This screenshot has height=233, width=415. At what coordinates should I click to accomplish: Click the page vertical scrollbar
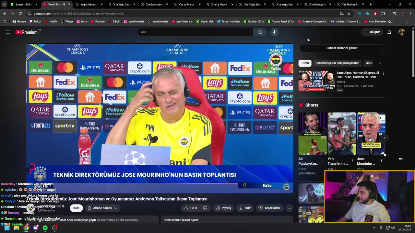[x=413, y=53]
